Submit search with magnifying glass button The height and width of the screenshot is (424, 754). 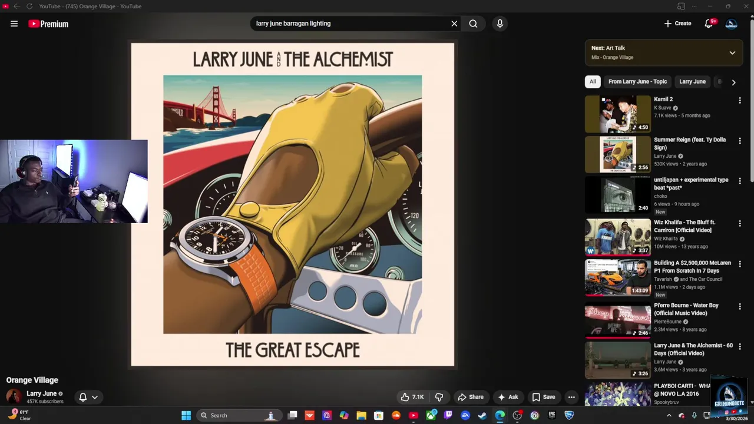473,24
